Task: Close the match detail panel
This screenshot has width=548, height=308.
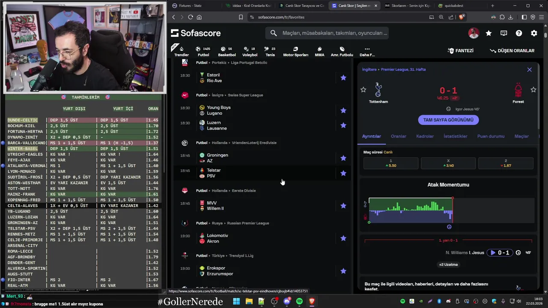Action: (x=530, y=69)
